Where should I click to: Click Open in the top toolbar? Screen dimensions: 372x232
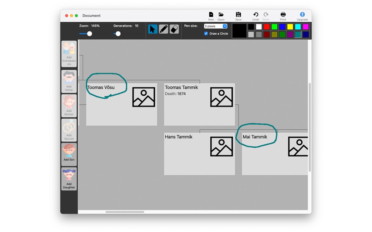click(222, 15)
